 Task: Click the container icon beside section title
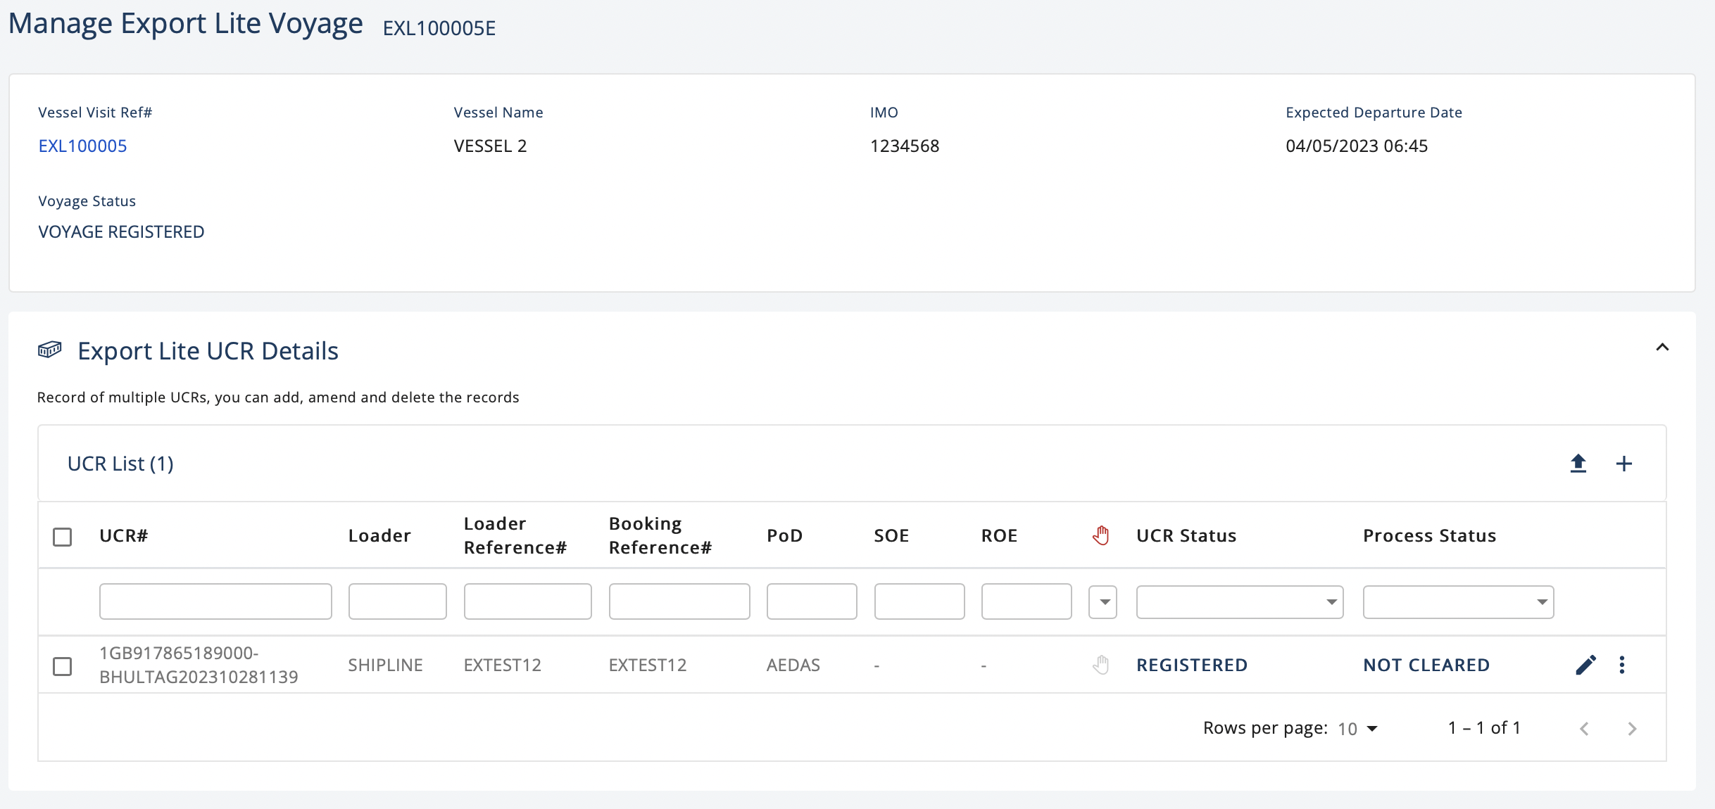tap(49, 350)
